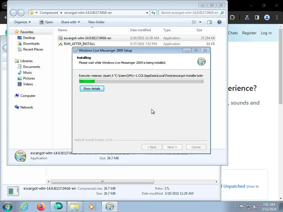Cancel the Windows Live Messenger setup

[x=196, y=147]
